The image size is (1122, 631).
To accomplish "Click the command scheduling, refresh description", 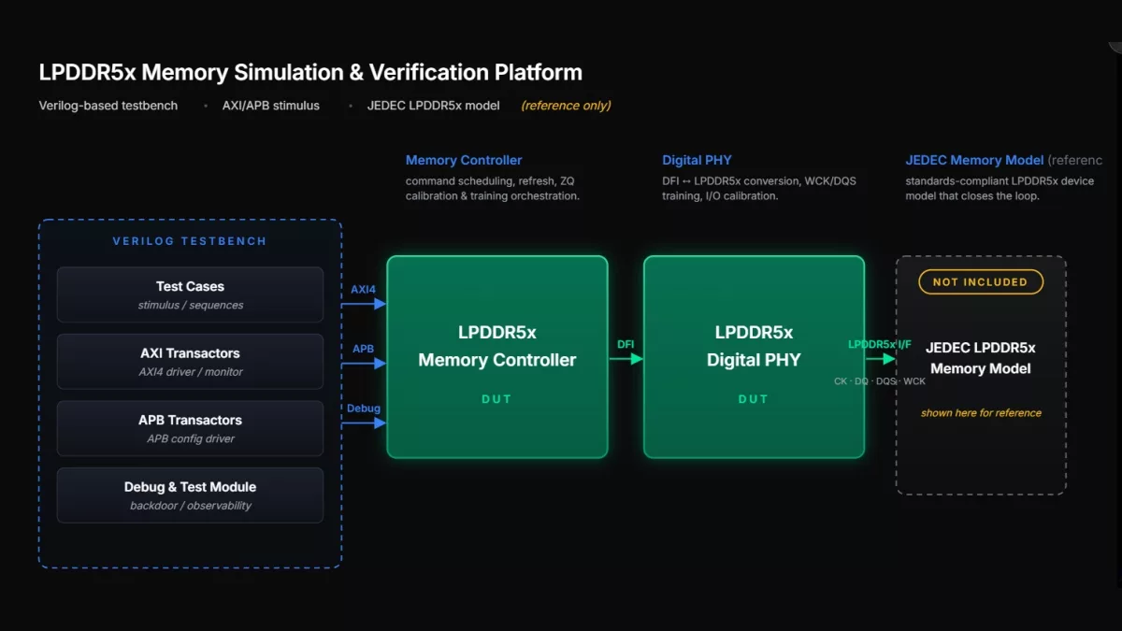I will pos(493,189).
